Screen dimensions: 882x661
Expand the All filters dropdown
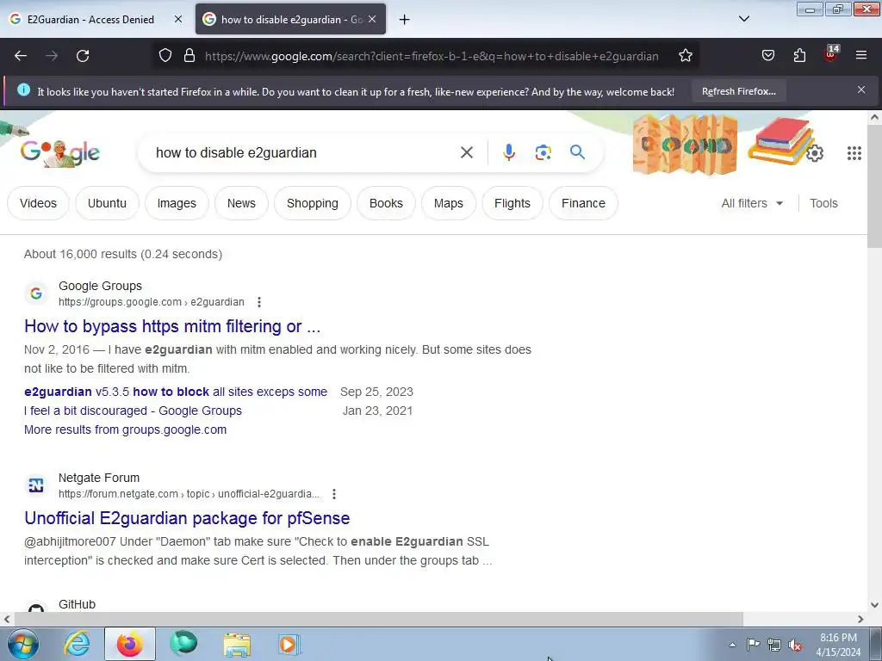click(751, 203)
